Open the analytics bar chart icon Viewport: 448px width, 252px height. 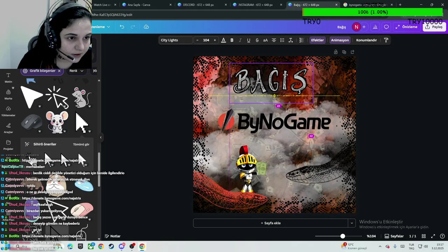pos(375,27)
